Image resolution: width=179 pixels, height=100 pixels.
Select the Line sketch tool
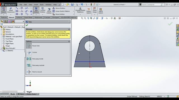(17, 8)
